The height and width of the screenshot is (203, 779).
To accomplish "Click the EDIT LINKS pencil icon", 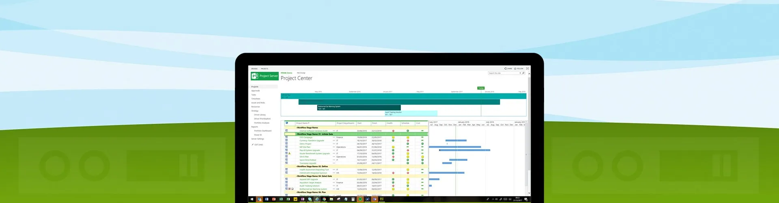I will coord(252,145).
